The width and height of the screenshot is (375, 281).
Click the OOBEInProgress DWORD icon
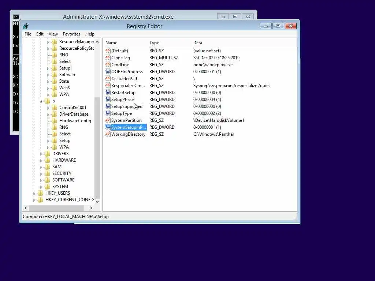coord(108,71)
